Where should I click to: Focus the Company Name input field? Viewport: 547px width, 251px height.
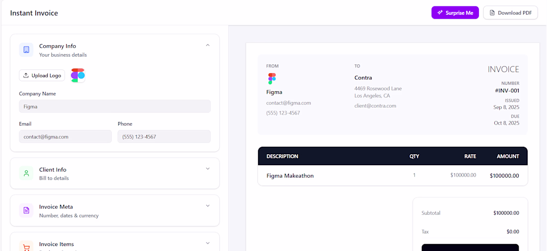click(x=114, y=106)
